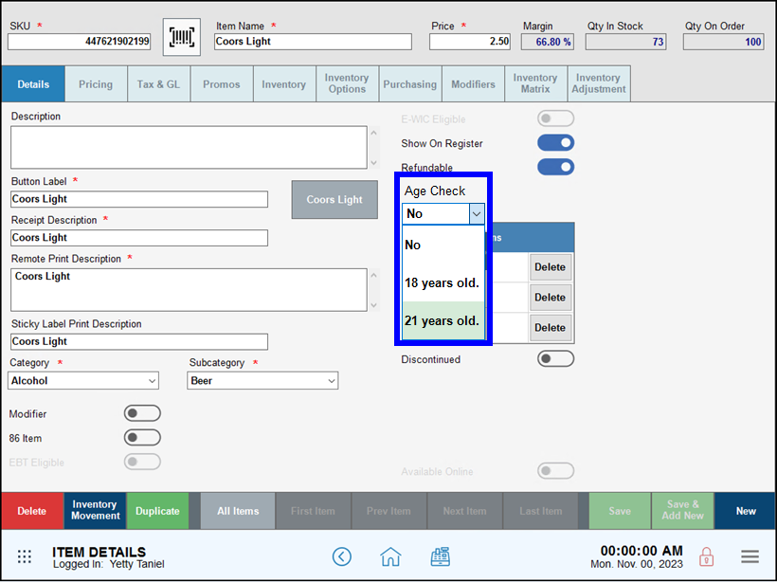Open the Purchasing tab

409,83
